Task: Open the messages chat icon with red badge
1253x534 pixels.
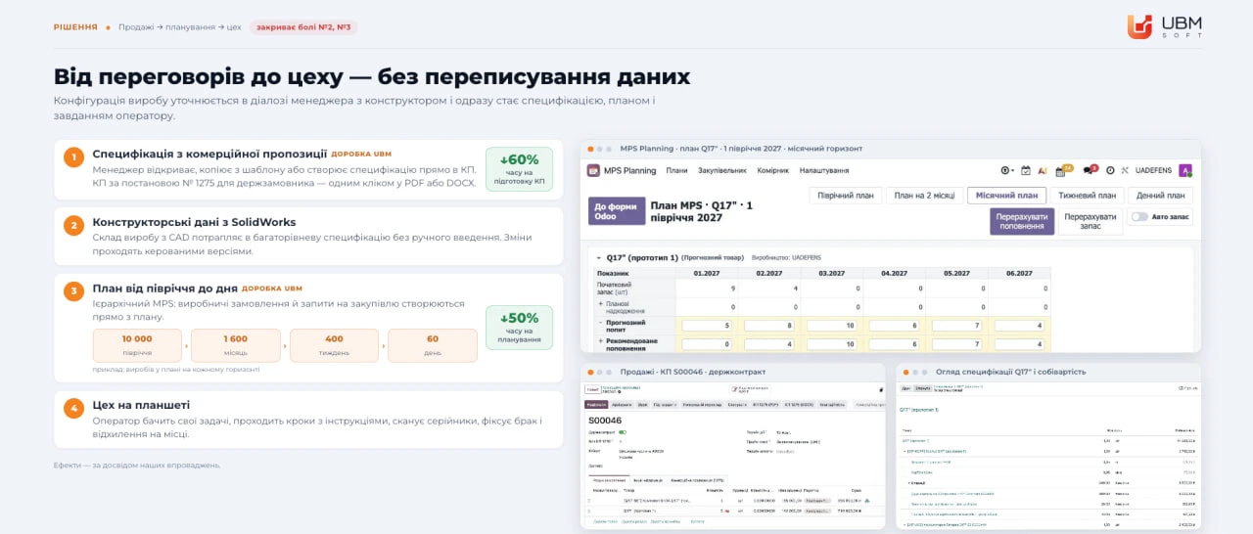Action: coord(1090,170)
